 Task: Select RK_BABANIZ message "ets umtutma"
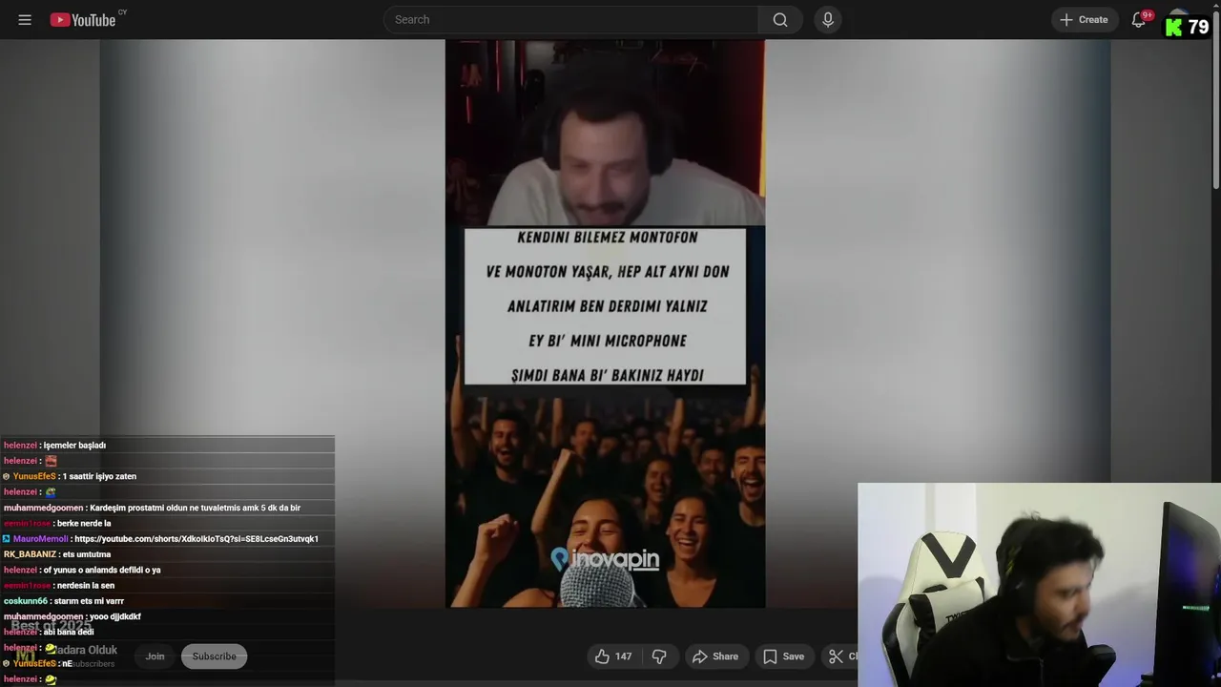coord(87,554)
